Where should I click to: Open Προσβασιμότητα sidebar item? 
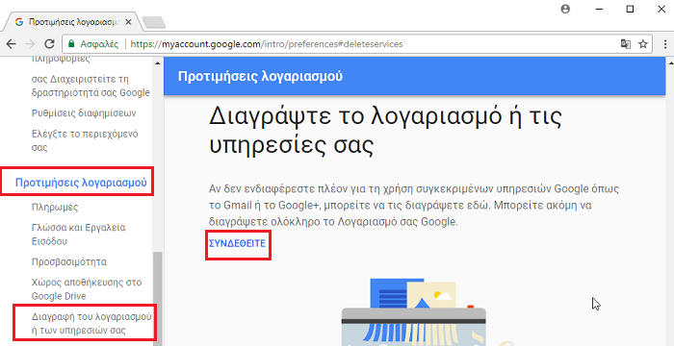pyautogui.click(x=69, y=261)
